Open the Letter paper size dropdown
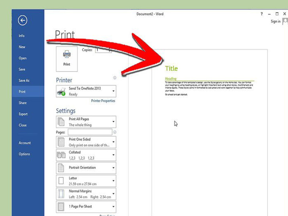 pyautogui.click(x=86, y=181)
